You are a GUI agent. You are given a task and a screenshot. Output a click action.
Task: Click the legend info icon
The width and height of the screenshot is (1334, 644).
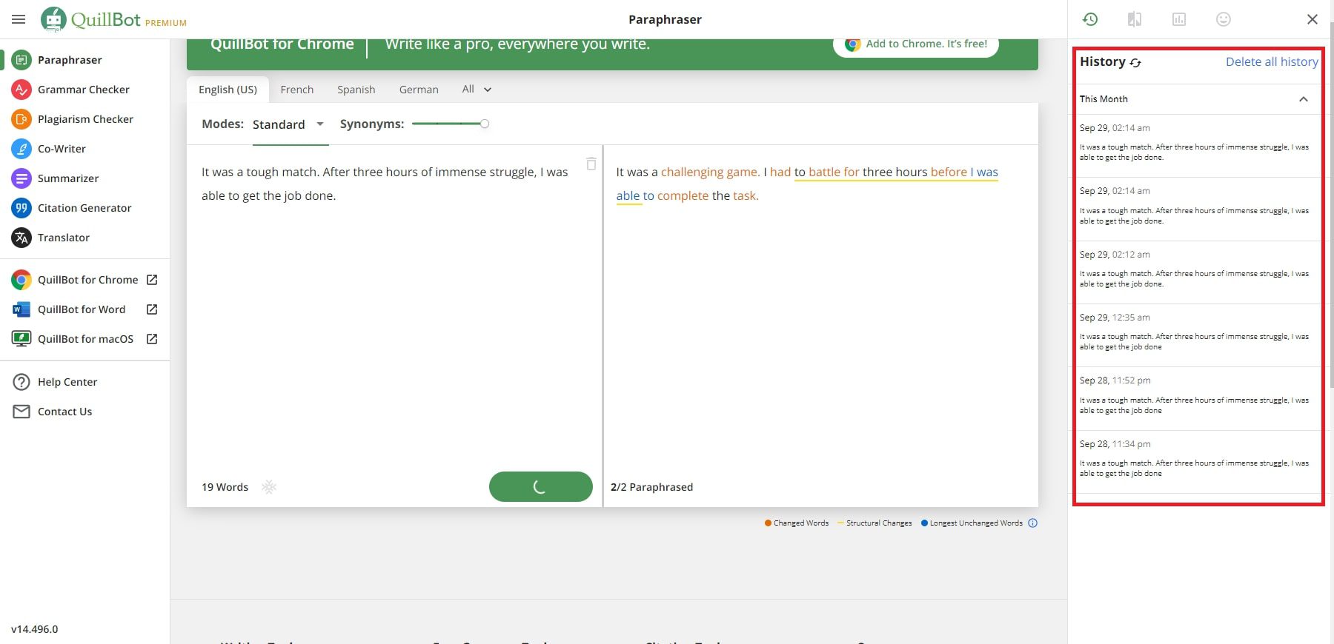coord(1033,523)
